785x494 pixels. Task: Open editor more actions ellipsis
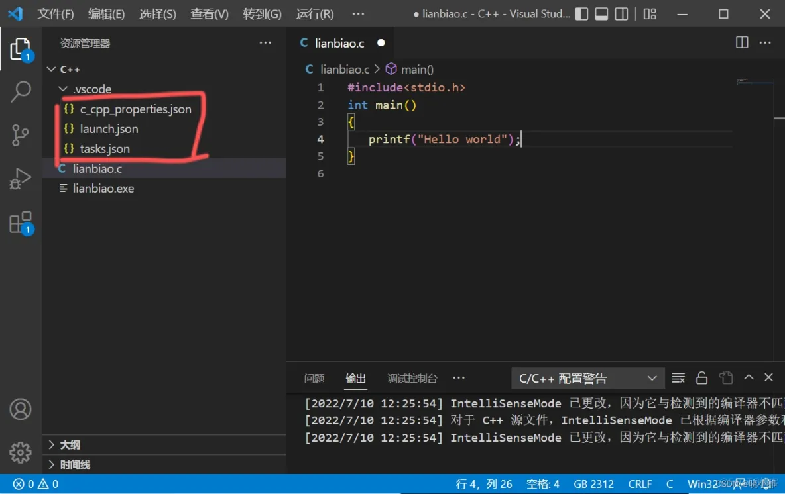point(765,42)
